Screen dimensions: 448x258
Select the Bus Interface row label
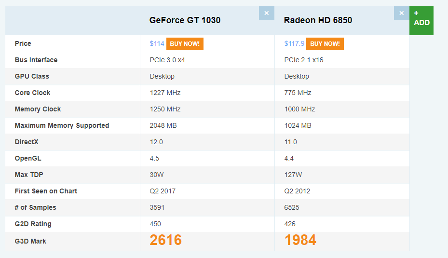pyautogui.click(x=36, y=60)
